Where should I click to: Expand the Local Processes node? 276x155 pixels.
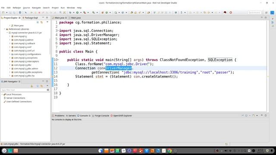(x=2, y=94)
